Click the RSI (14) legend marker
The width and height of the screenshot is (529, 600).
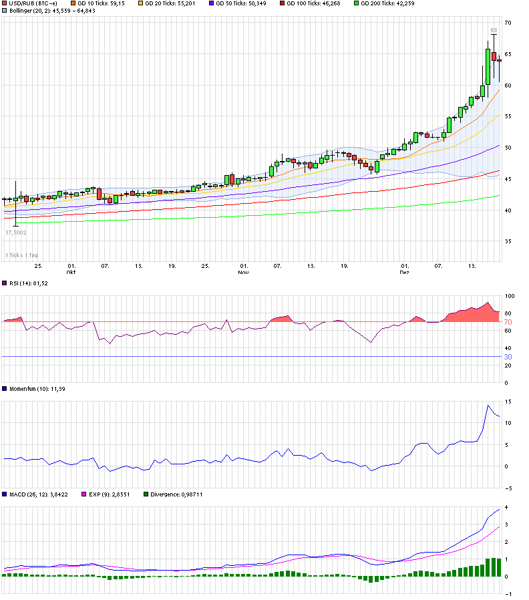[5, 284]
